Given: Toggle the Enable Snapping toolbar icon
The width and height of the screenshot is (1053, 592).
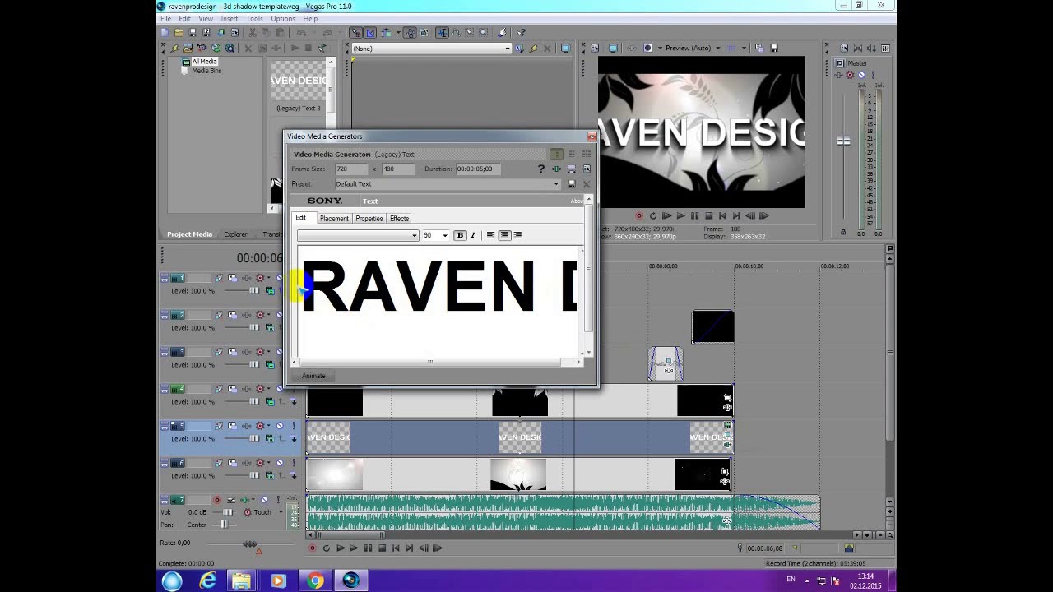Looking at the screenshot, I should (x=356, y=32).
